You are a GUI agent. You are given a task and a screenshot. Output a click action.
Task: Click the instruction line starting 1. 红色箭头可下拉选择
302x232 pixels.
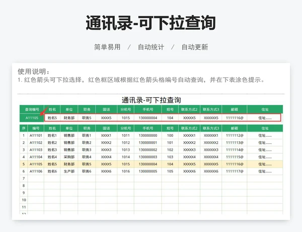141,80
